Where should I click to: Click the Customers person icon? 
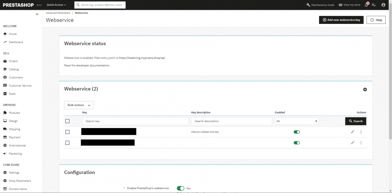point(5,78)
